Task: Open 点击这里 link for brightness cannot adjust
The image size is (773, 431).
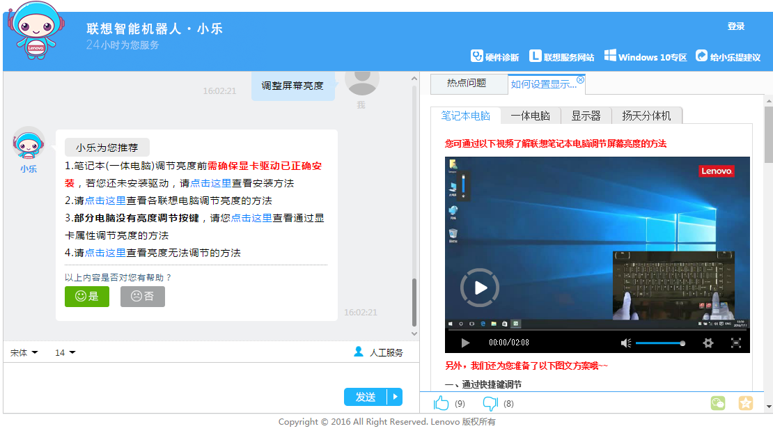Action: [105, 253]
